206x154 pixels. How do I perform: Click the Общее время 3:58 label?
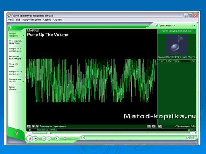pos(185,127)
